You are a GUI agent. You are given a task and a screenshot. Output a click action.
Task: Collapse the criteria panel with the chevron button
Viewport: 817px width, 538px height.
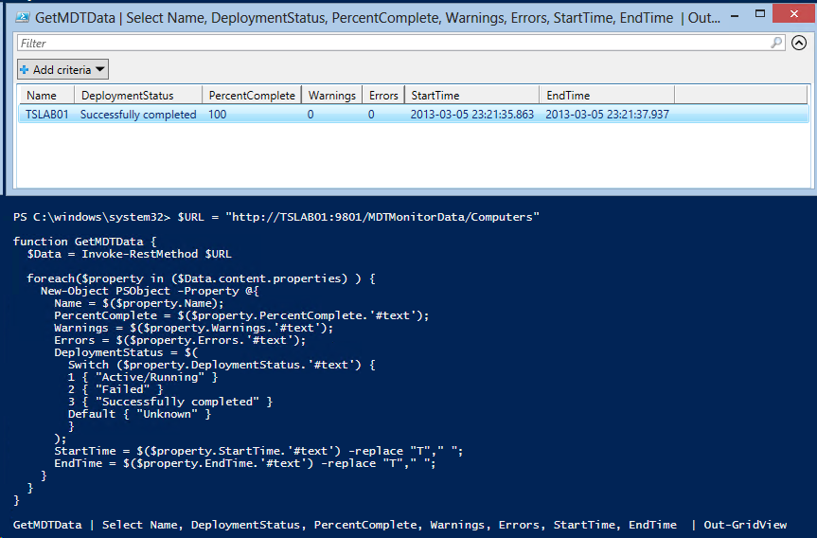pyautogui.click(x=799, y=43)
